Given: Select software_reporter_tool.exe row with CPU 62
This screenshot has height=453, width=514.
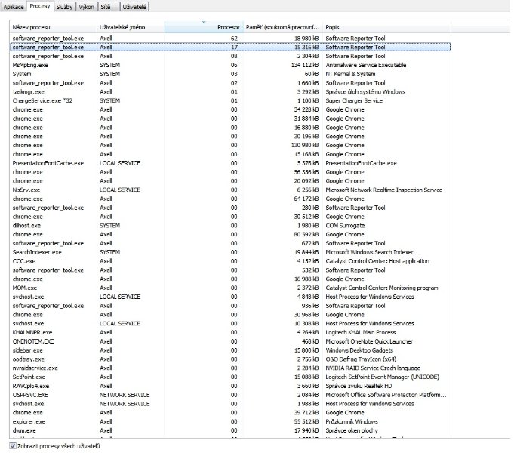Looking at the screenshot, I should (230, 39).
